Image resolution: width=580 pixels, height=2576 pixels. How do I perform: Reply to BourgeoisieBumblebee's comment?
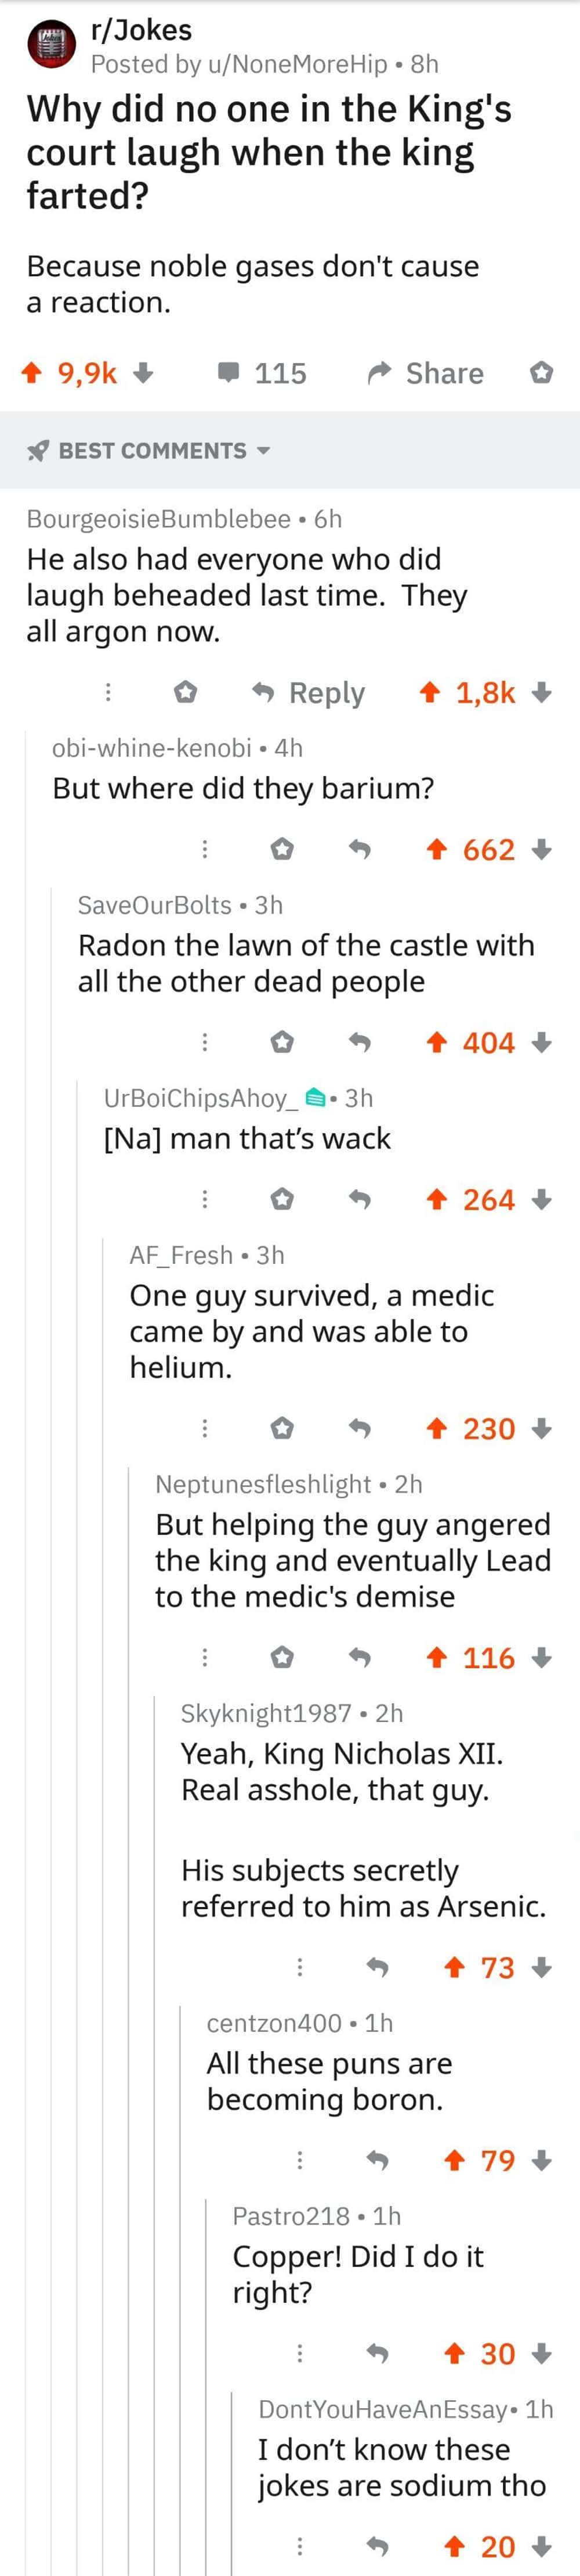pos(309,693)
